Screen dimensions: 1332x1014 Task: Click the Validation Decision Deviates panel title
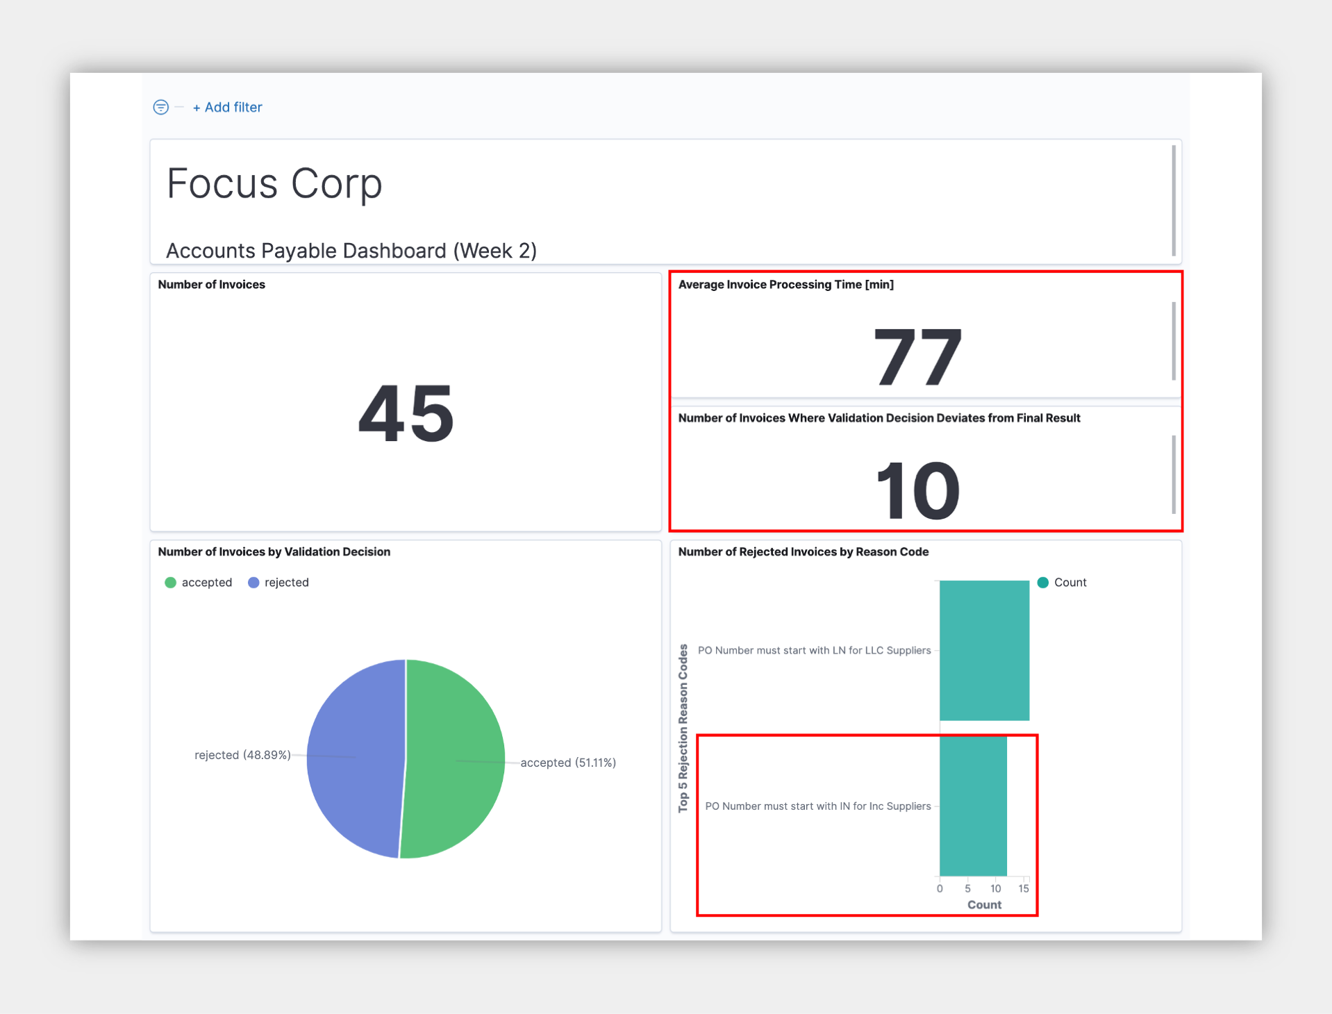click(879, 417)
